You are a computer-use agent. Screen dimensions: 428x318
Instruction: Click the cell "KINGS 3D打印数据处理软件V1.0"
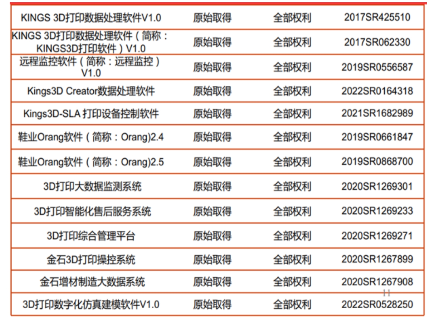pyautogui.click(x=91, y=18)
